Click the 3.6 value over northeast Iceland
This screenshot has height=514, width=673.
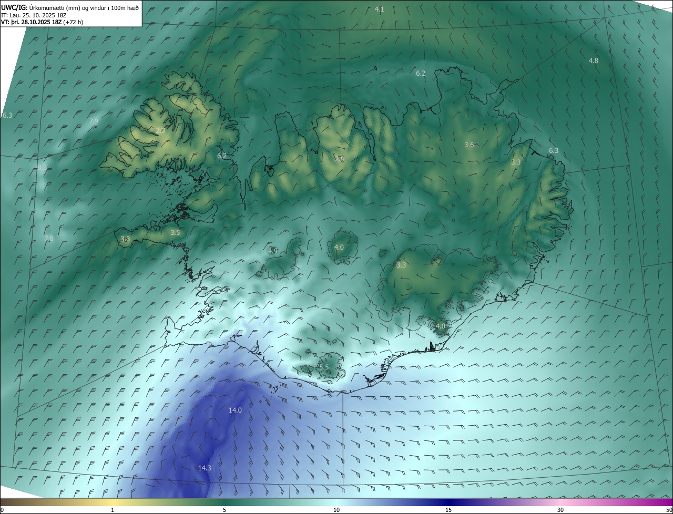coord(469,145)
